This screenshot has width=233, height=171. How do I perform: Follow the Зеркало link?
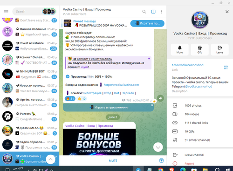128,93
